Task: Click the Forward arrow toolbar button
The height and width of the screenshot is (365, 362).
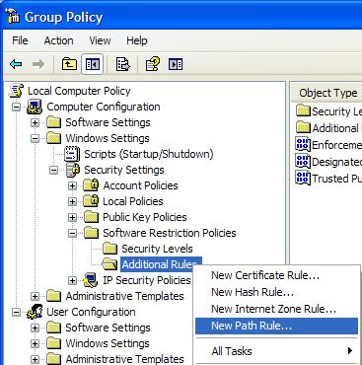Action: pyautogui.click(x=38, y=64)
